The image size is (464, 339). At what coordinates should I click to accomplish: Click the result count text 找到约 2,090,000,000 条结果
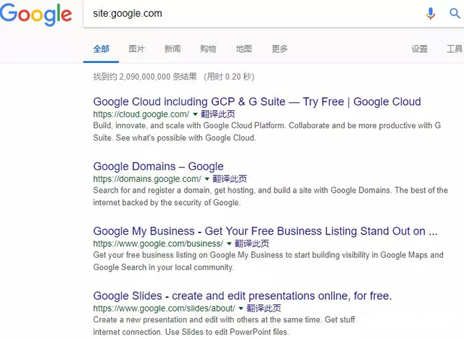click(x=145, y=77)
